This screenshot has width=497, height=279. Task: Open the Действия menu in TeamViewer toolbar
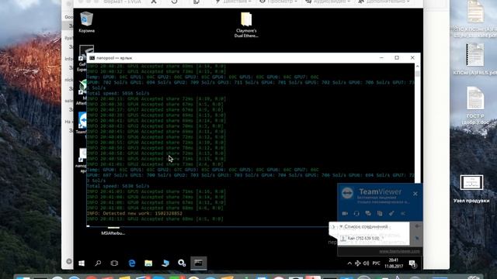pos(233,2)
